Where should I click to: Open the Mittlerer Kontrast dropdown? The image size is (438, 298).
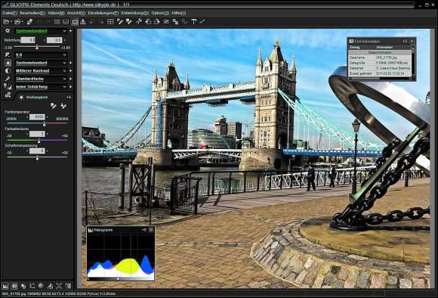41,71
